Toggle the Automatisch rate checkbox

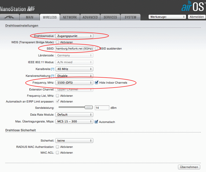tap(96, 122)
